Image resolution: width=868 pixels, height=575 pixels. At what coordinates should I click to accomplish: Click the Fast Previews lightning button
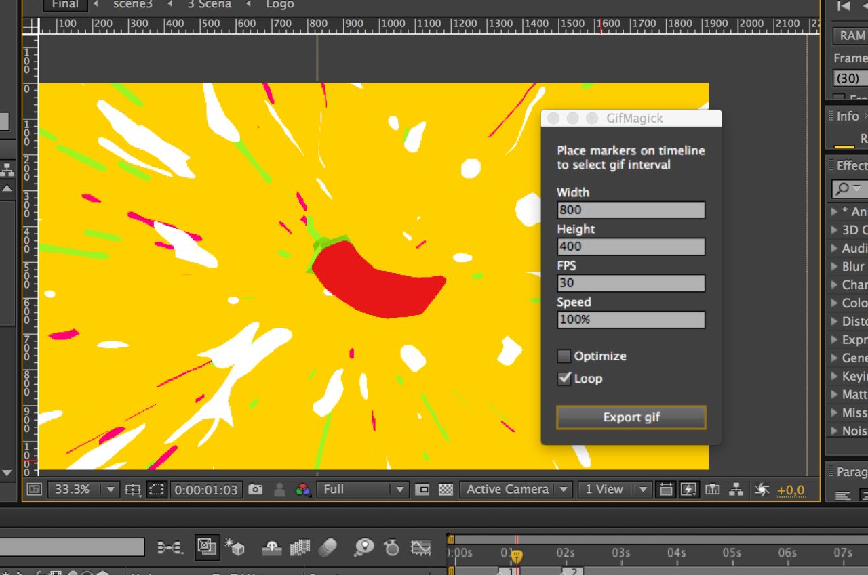click(x=689, y=489)
